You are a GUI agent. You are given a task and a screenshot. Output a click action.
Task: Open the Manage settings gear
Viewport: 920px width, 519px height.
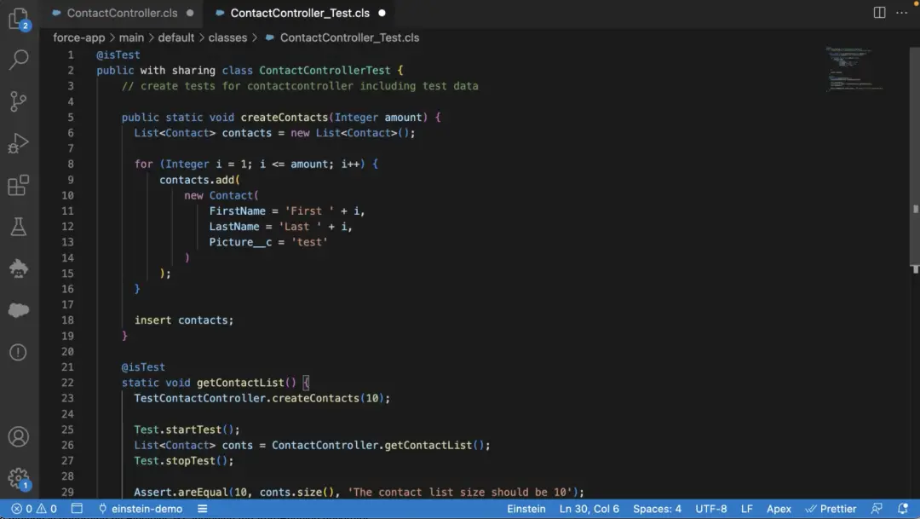click(18, 477)
